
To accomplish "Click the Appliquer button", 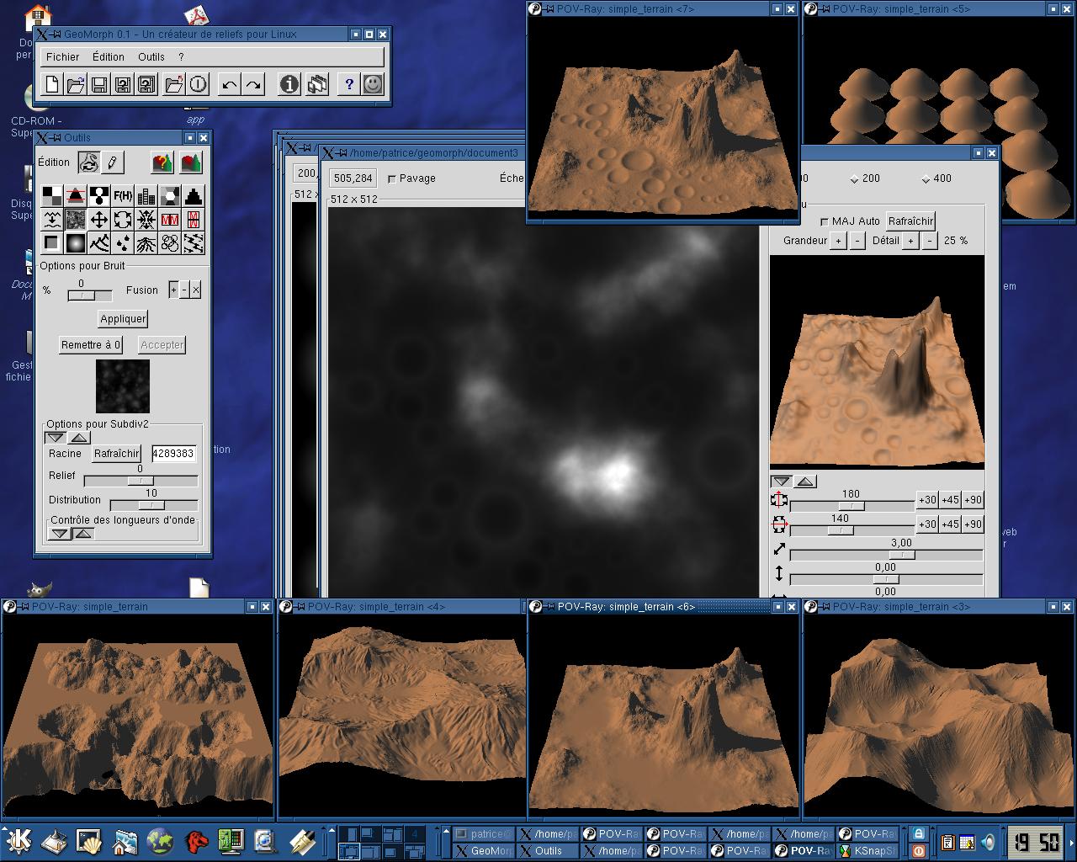I will point(123,319).
